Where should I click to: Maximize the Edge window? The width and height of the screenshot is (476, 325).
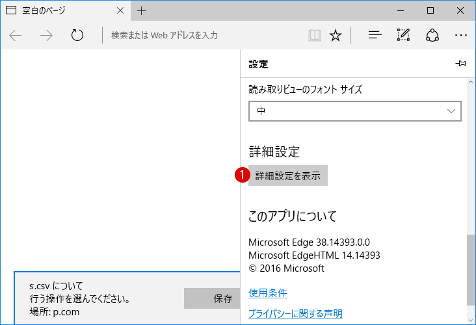(x=430, y=10)
